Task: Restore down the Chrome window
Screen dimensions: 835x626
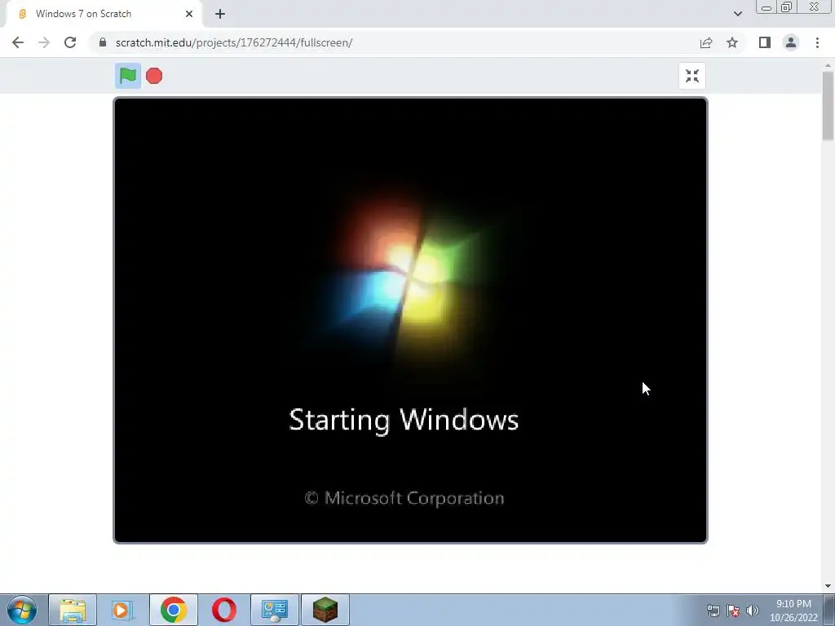Action: pos(786,7)
